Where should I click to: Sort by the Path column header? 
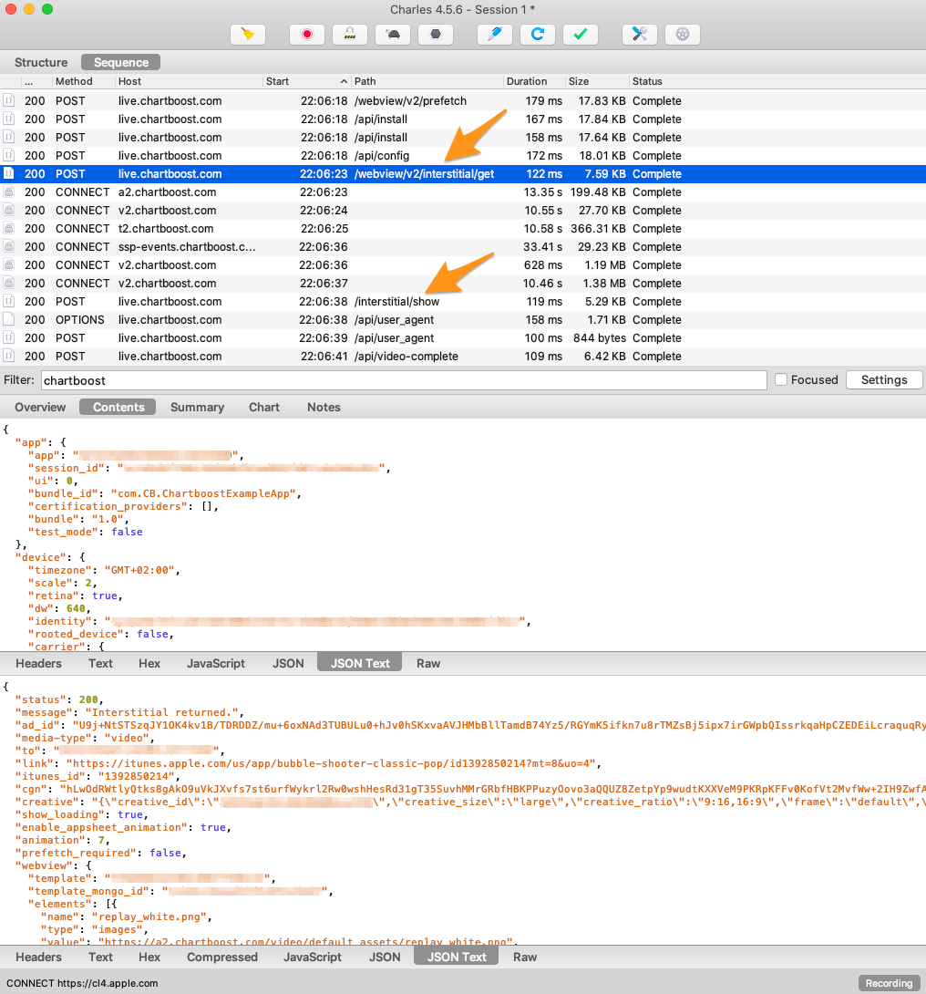[x=427, y=81]
